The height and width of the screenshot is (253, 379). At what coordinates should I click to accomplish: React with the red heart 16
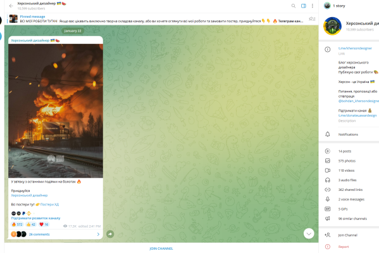click(44, 224)
